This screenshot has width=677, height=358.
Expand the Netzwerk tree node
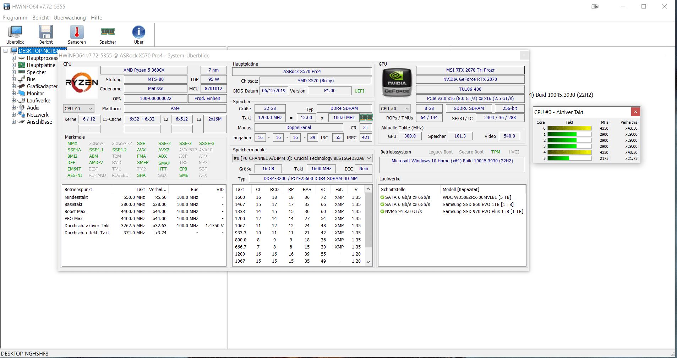click(x=13, y=114)
